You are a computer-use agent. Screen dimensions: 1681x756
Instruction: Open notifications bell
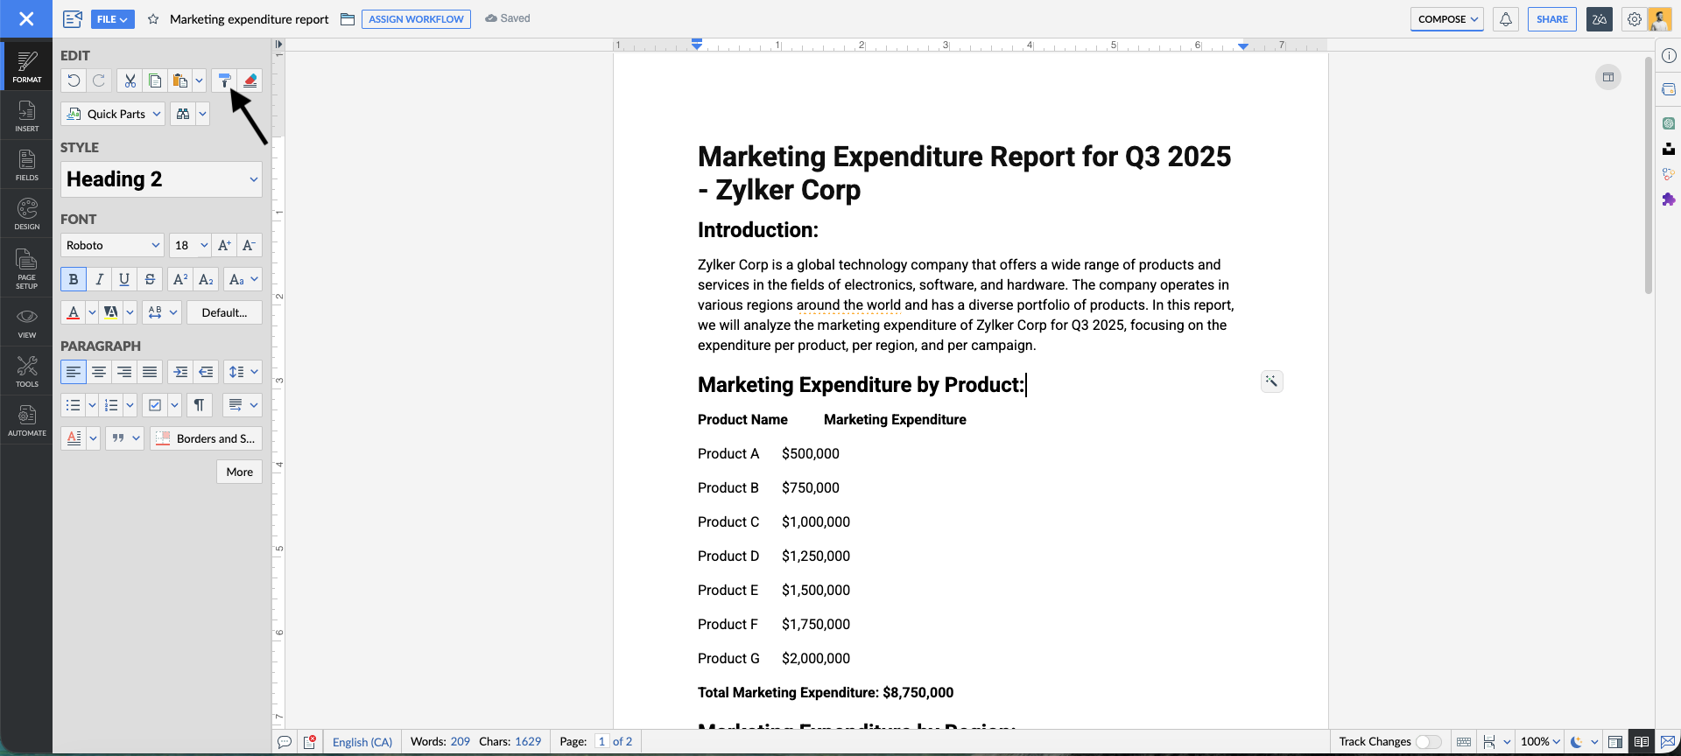tap(1506, 19)
